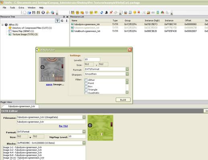Open the Tools menu
Viewport: 208px width, 160px height.
click(x=12, y=8)
